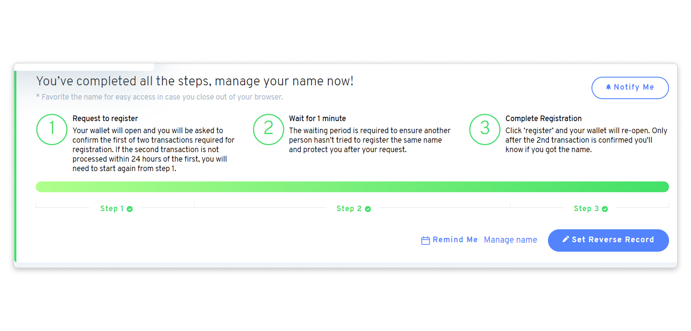The width and height of the screenshot is (691, 331).
Task: Click the calendar icon beside Remind Me
Action: [x=425, y=240]
